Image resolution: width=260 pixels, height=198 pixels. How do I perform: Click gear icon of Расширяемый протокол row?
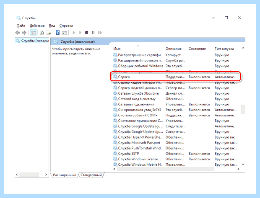[115, 60]
